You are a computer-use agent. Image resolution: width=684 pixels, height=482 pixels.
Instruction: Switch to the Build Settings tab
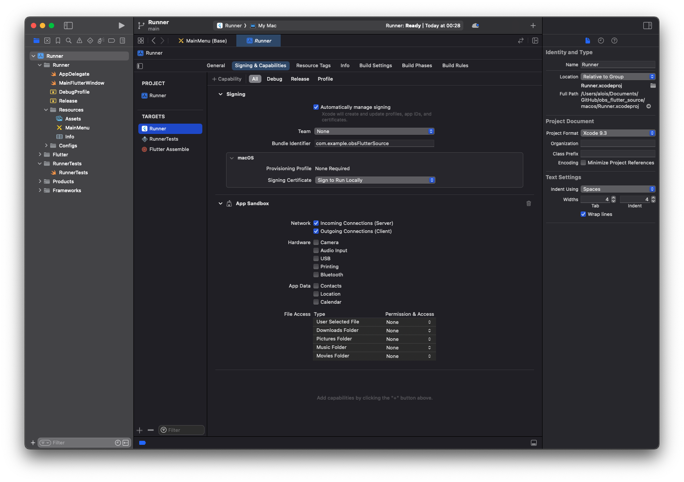[375, 65]
